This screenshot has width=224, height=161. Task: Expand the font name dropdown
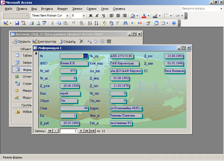(x=67, y=16)
